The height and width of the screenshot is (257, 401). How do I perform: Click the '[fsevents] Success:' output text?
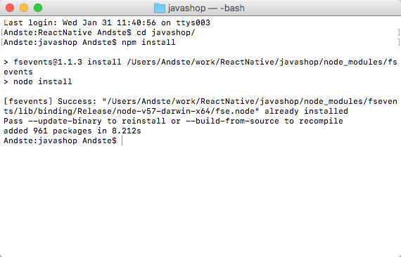(50, 101)
